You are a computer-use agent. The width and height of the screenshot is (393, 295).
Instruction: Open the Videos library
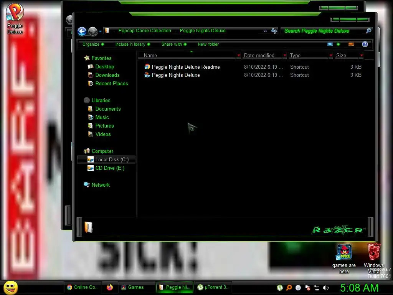103,134
